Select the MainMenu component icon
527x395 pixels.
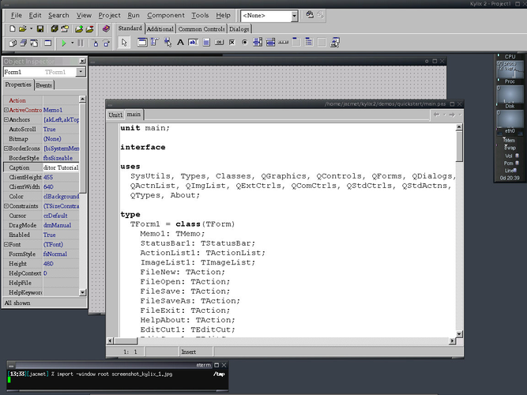[x=155, y=43]
